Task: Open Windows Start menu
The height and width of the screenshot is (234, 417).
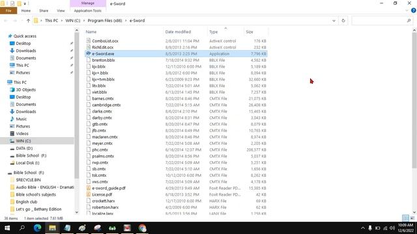Action: point(7,228)
